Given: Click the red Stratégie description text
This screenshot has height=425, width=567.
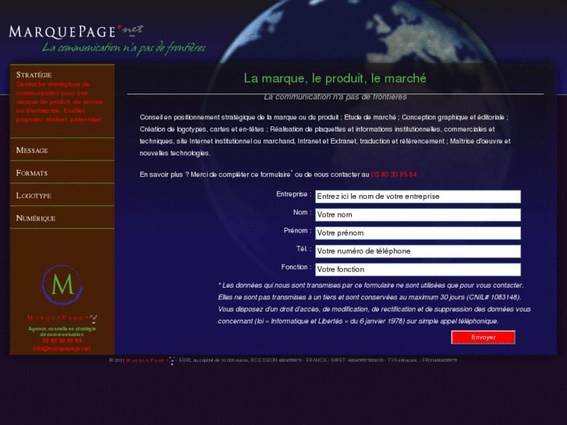Looking at the screenshot, I should pyautogui.click(x=59, y=101).
